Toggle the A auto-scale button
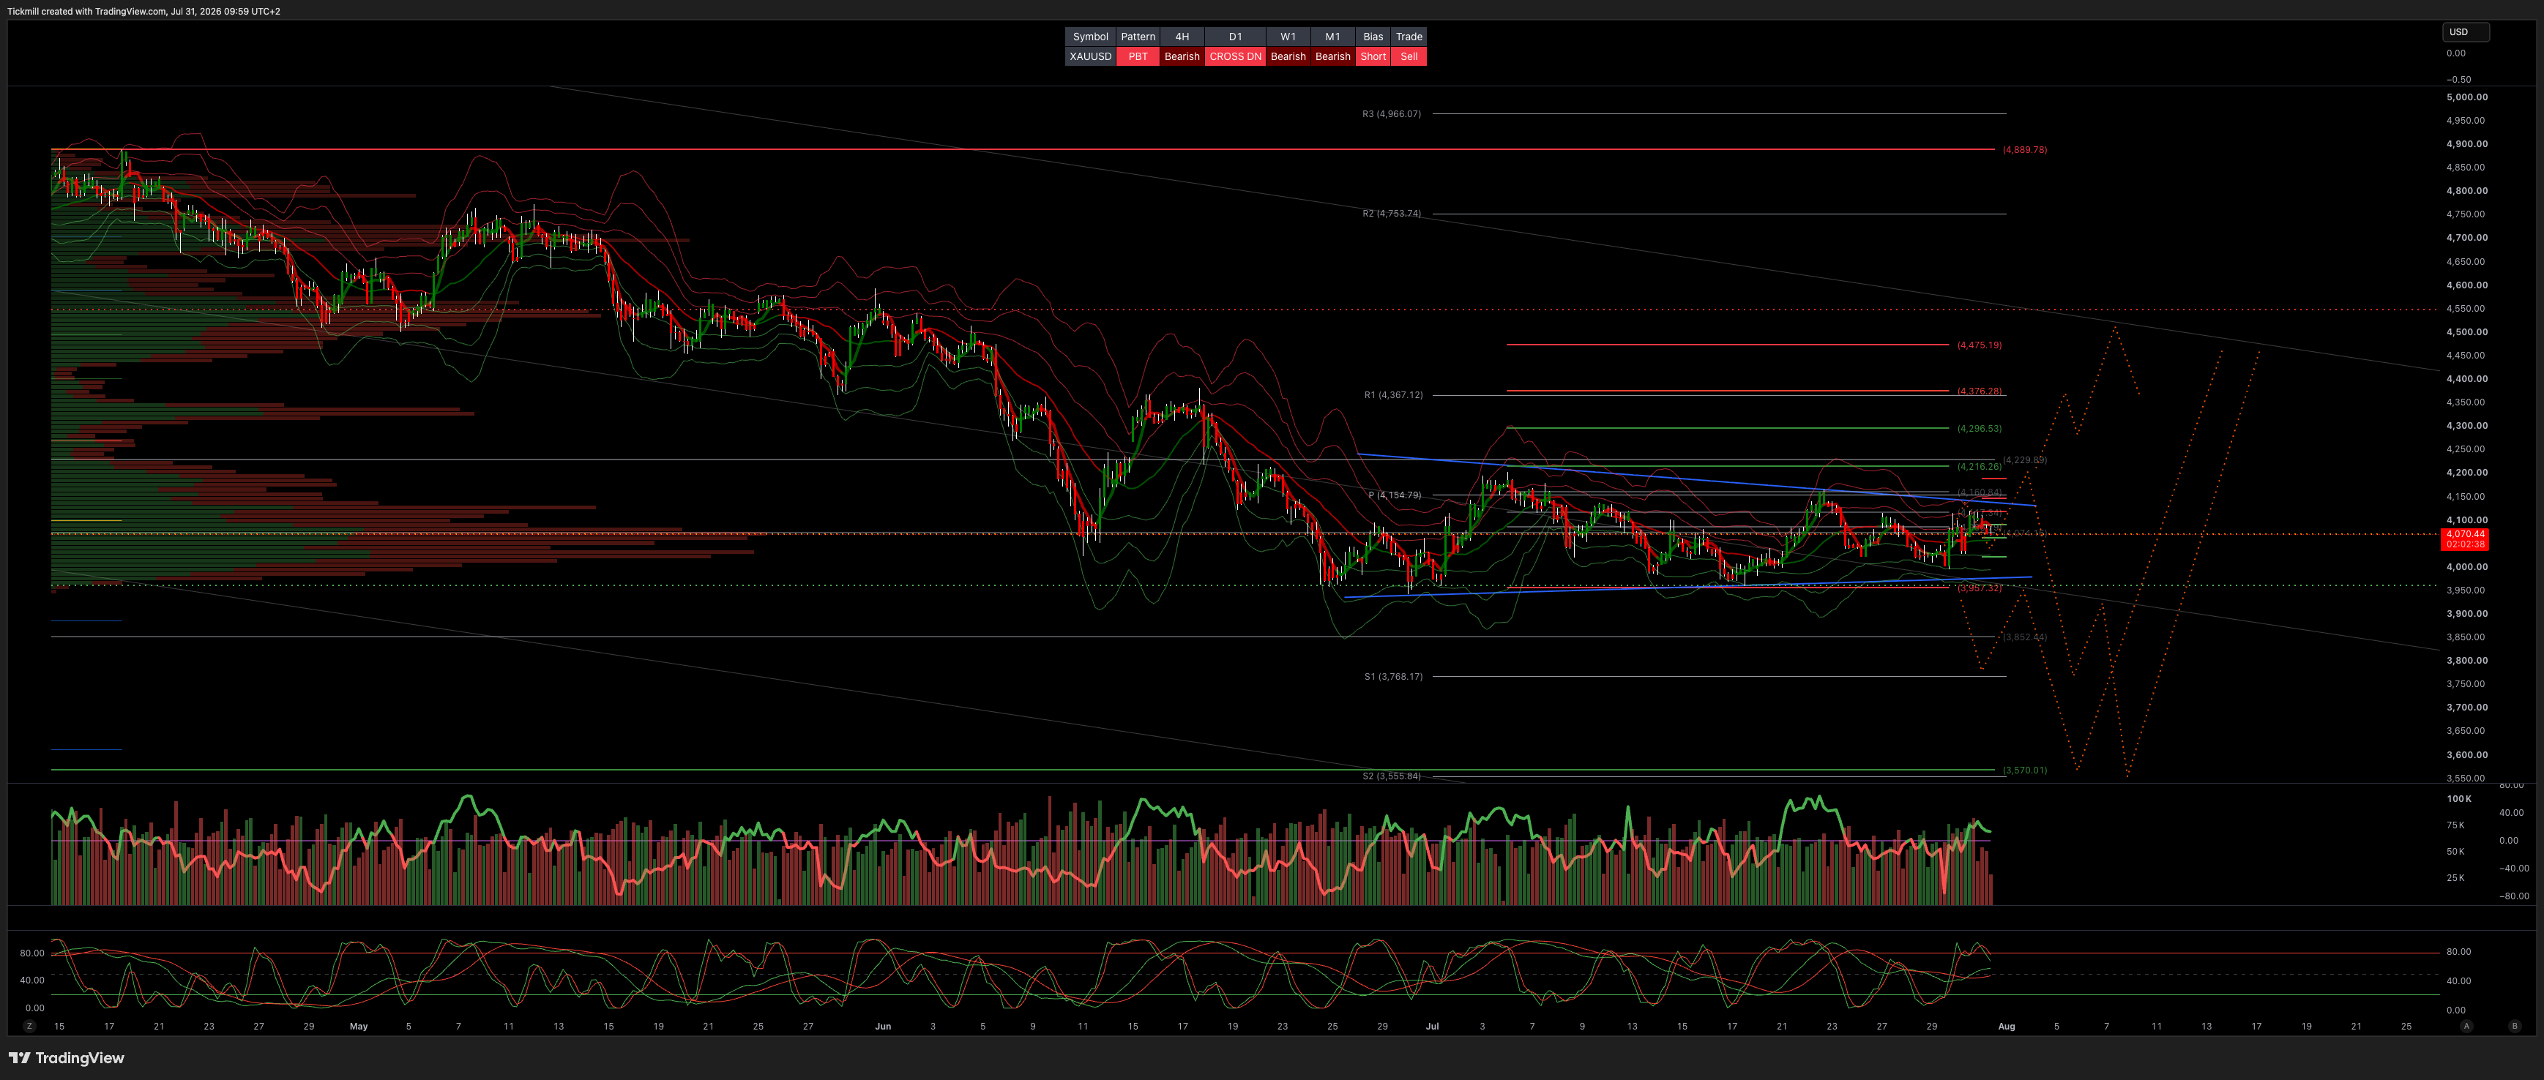The image size is (2544, 1080). [x=2466, y=1026]
